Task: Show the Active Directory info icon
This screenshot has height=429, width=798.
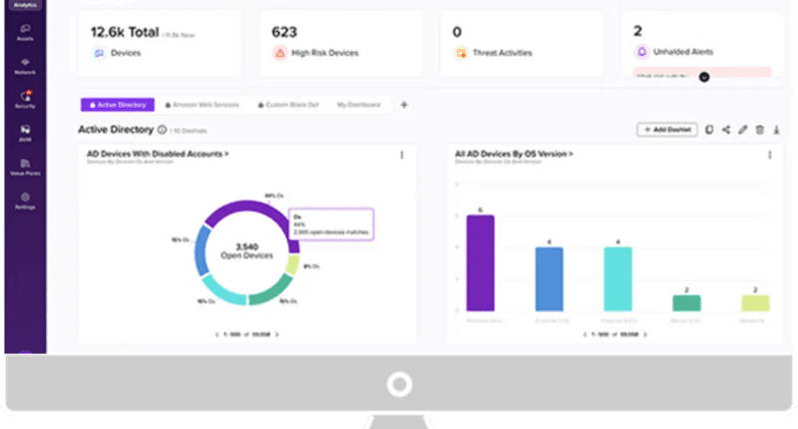Action: point(162,130)
